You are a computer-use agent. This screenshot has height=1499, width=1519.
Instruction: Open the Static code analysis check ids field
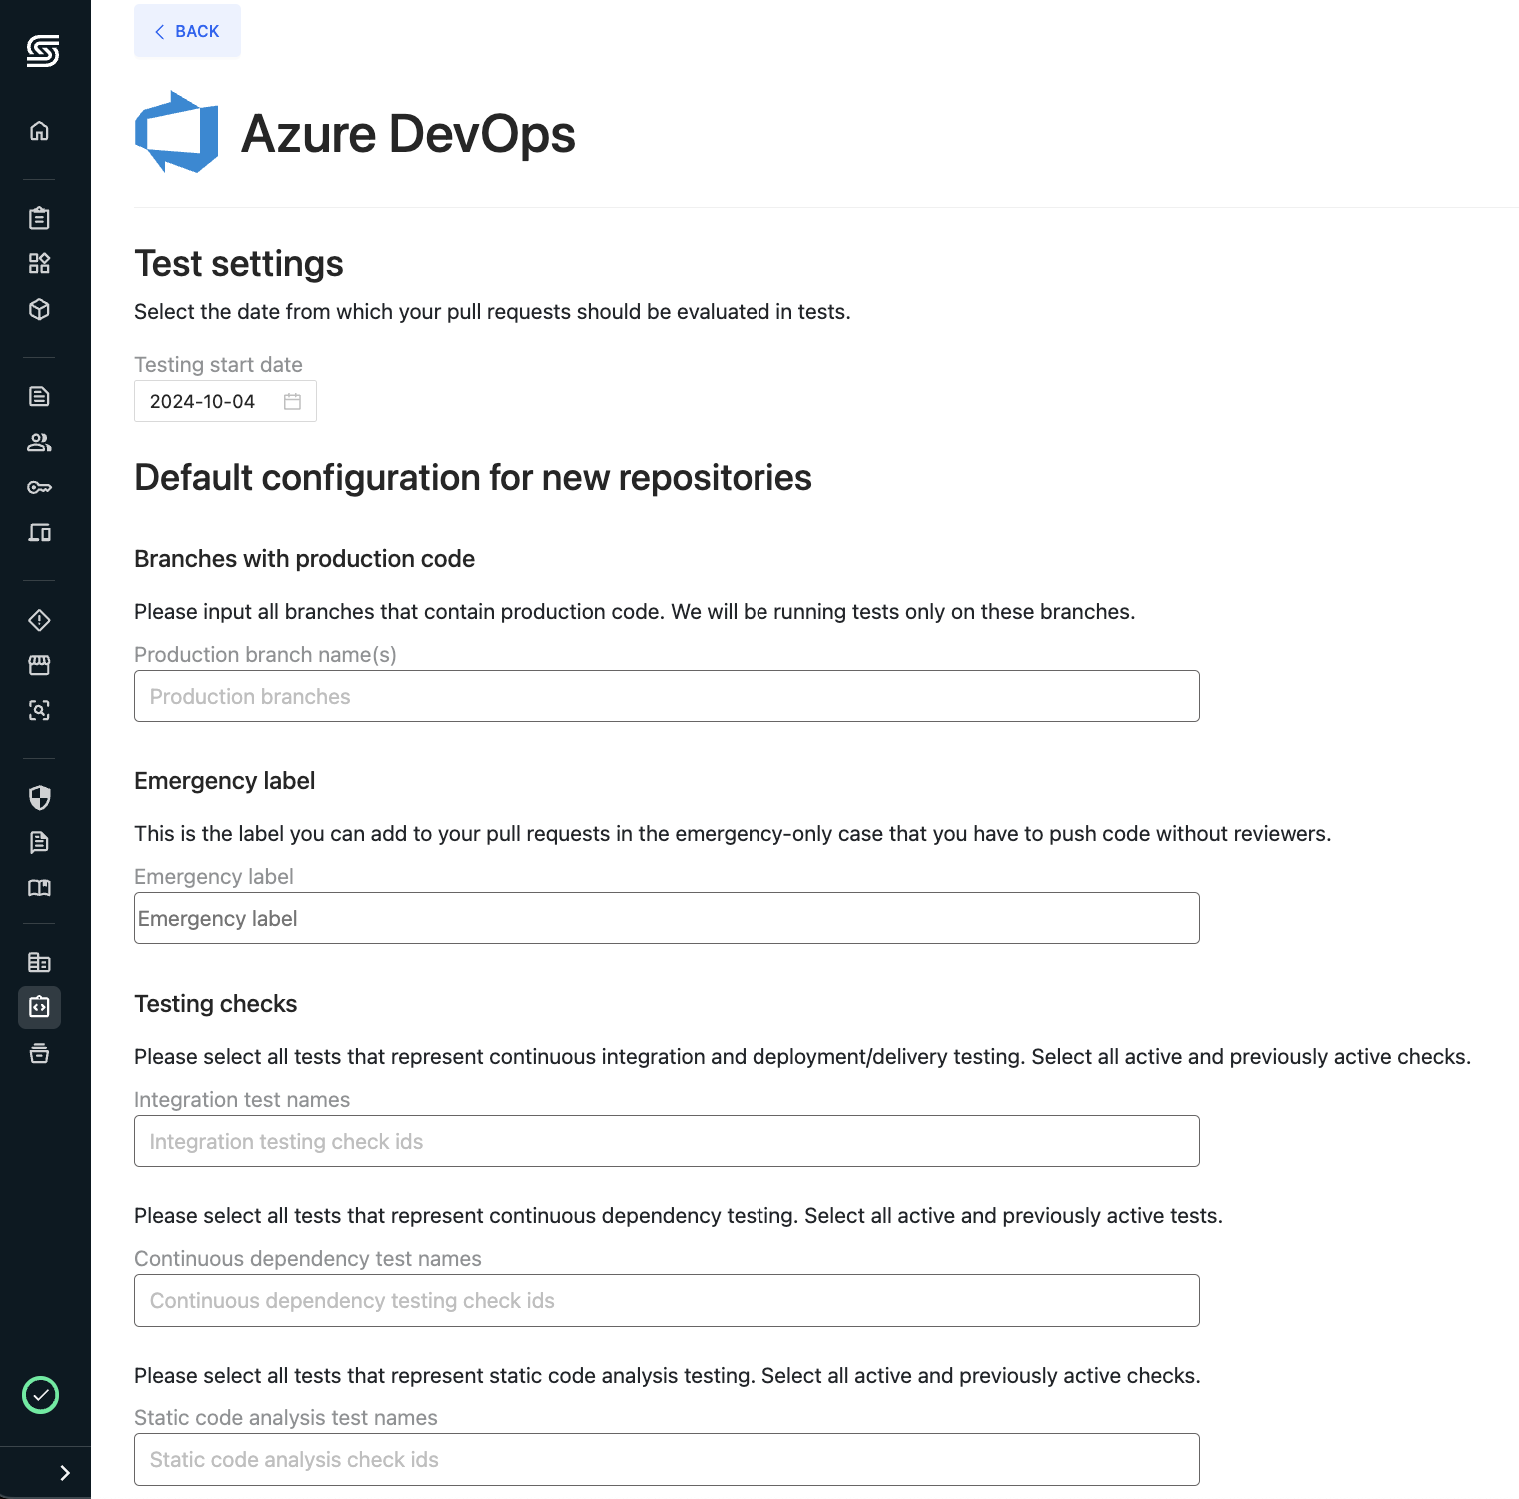click(667, 1459)
